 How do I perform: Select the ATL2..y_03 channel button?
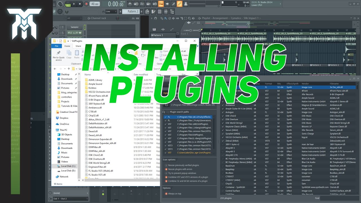(x=74, y=33)
